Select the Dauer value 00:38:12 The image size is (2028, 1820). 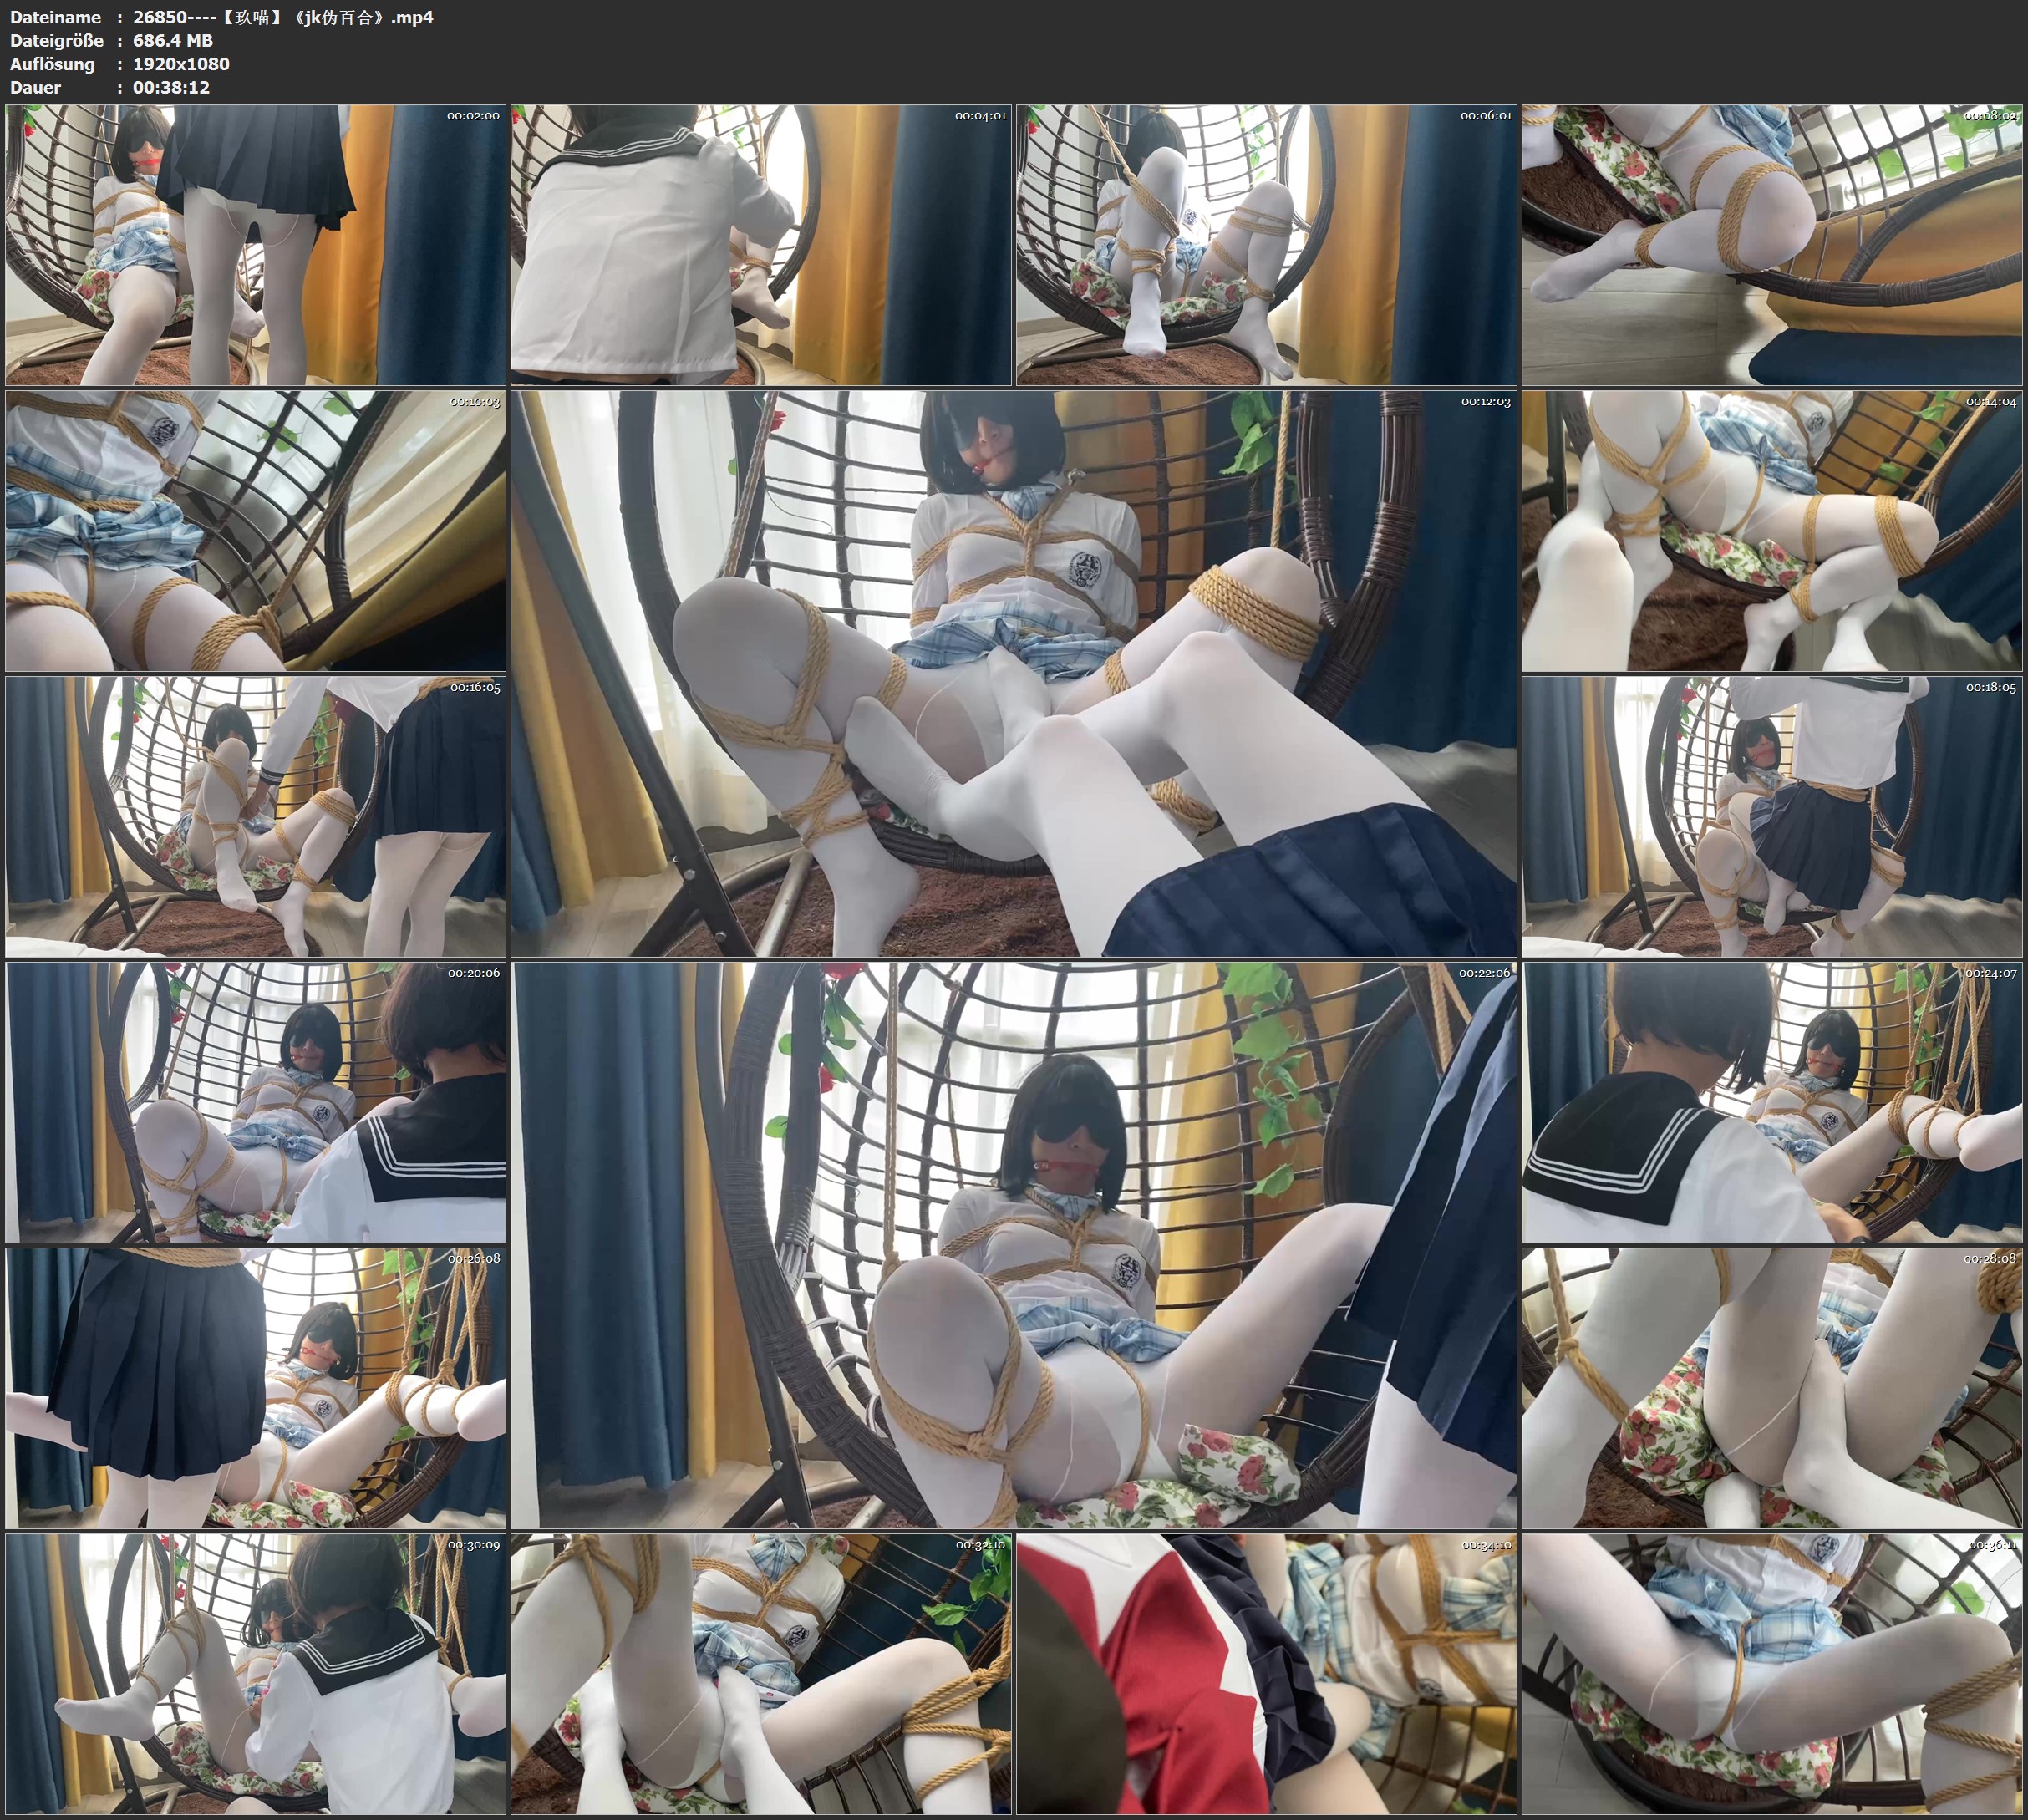tap(171, 88)
